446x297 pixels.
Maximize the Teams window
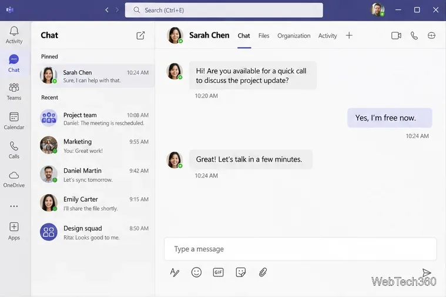click(x=417, y=10)
